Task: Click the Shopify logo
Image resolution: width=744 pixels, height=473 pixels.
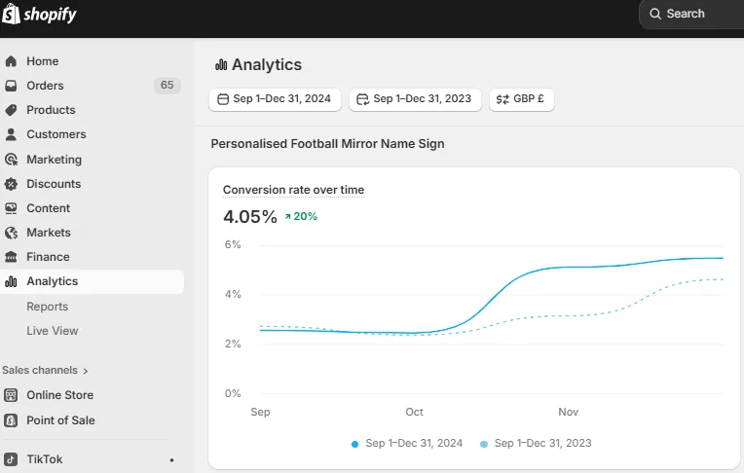Action: tap(40, 15)
